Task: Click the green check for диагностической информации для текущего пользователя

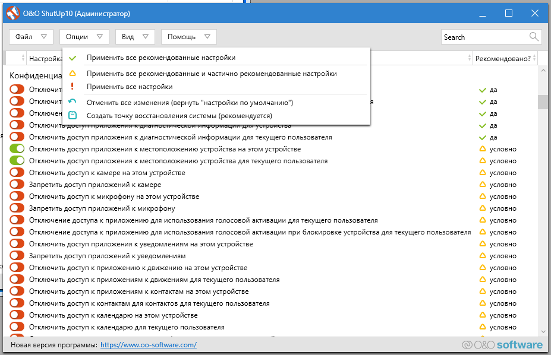Action: pos(483,138)
